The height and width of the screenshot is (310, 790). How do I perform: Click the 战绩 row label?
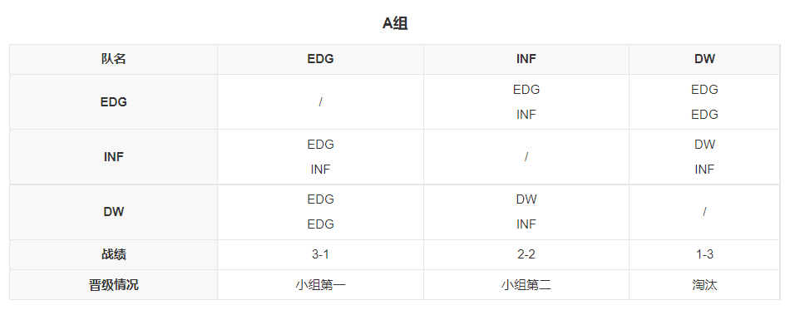pos(113,254)
